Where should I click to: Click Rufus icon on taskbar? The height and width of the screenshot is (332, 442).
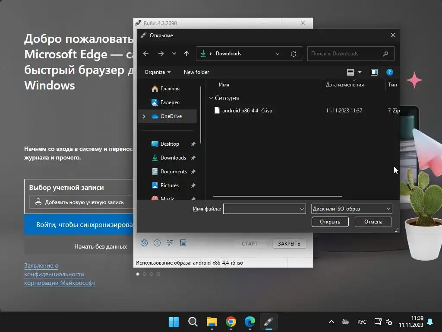coord(268,322)
